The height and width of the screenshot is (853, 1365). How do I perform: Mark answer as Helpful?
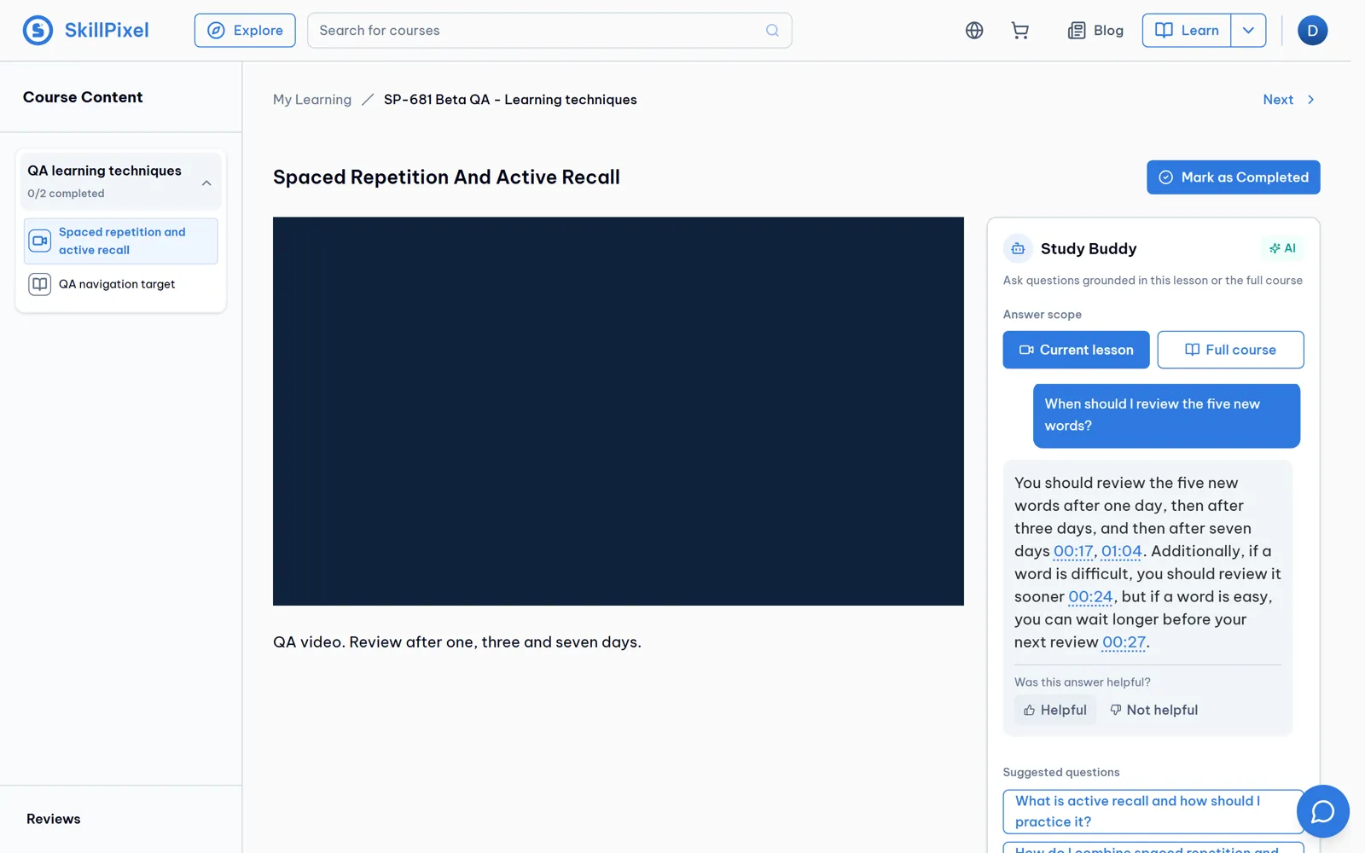click(x=1055, y=710)
